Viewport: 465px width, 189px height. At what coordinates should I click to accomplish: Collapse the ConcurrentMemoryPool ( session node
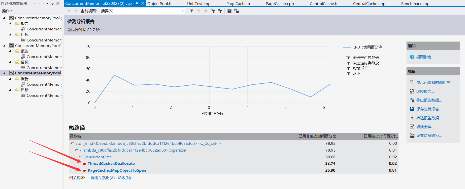pyautogui.click(x=4, y=18)
